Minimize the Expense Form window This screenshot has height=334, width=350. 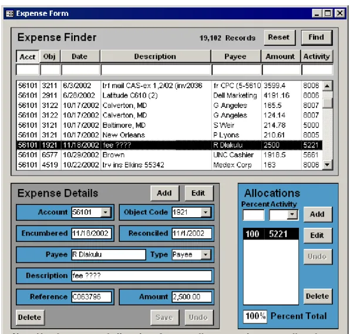coord(317,14)
